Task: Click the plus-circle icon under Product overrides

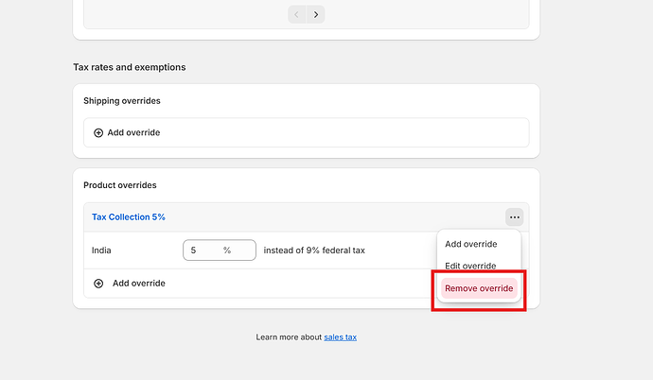Action: coord(98,284)
